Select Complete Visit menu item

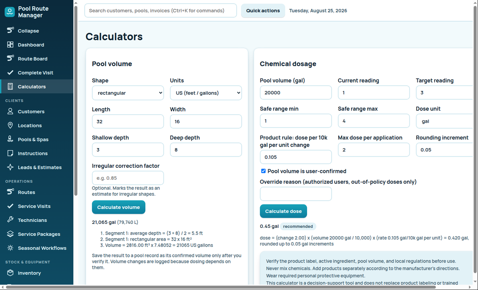(x=37, y=72)
